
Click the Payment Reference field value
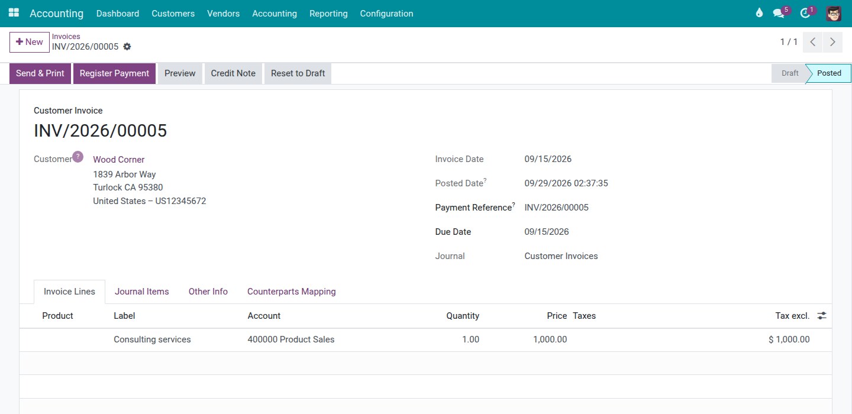[557, 208]
